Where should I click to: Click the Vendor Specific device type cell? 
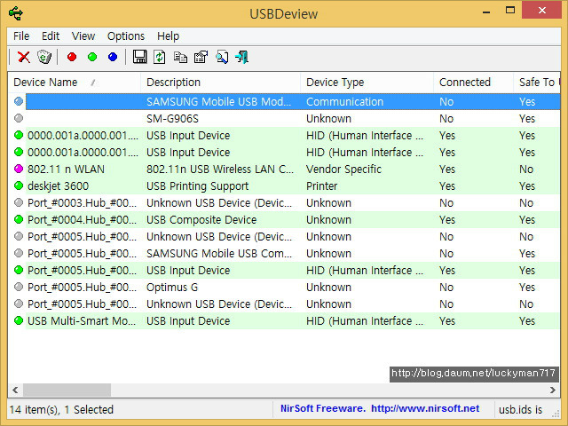point(343,170)
